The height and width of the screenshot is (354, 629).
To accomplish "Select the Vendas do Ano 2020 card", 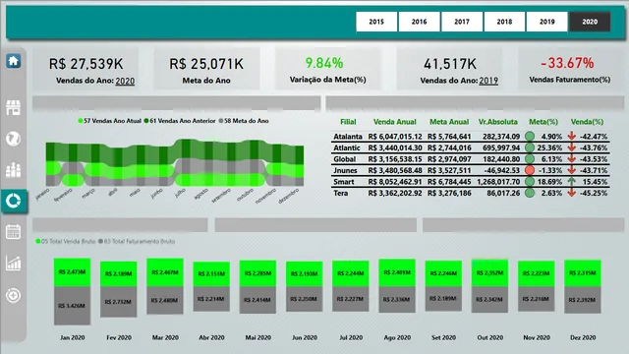I will coord(86,69).
